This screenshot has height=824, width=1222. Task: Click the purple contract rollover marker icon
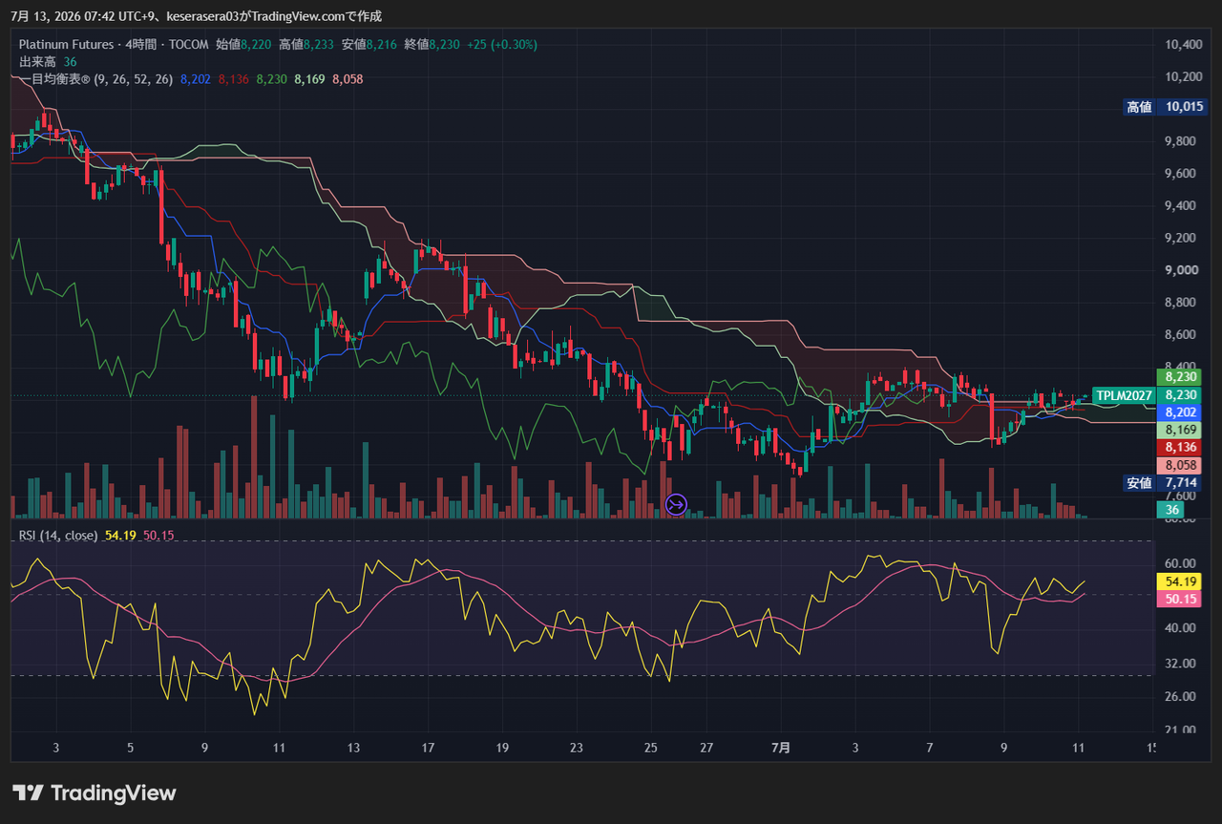point(676,503)
